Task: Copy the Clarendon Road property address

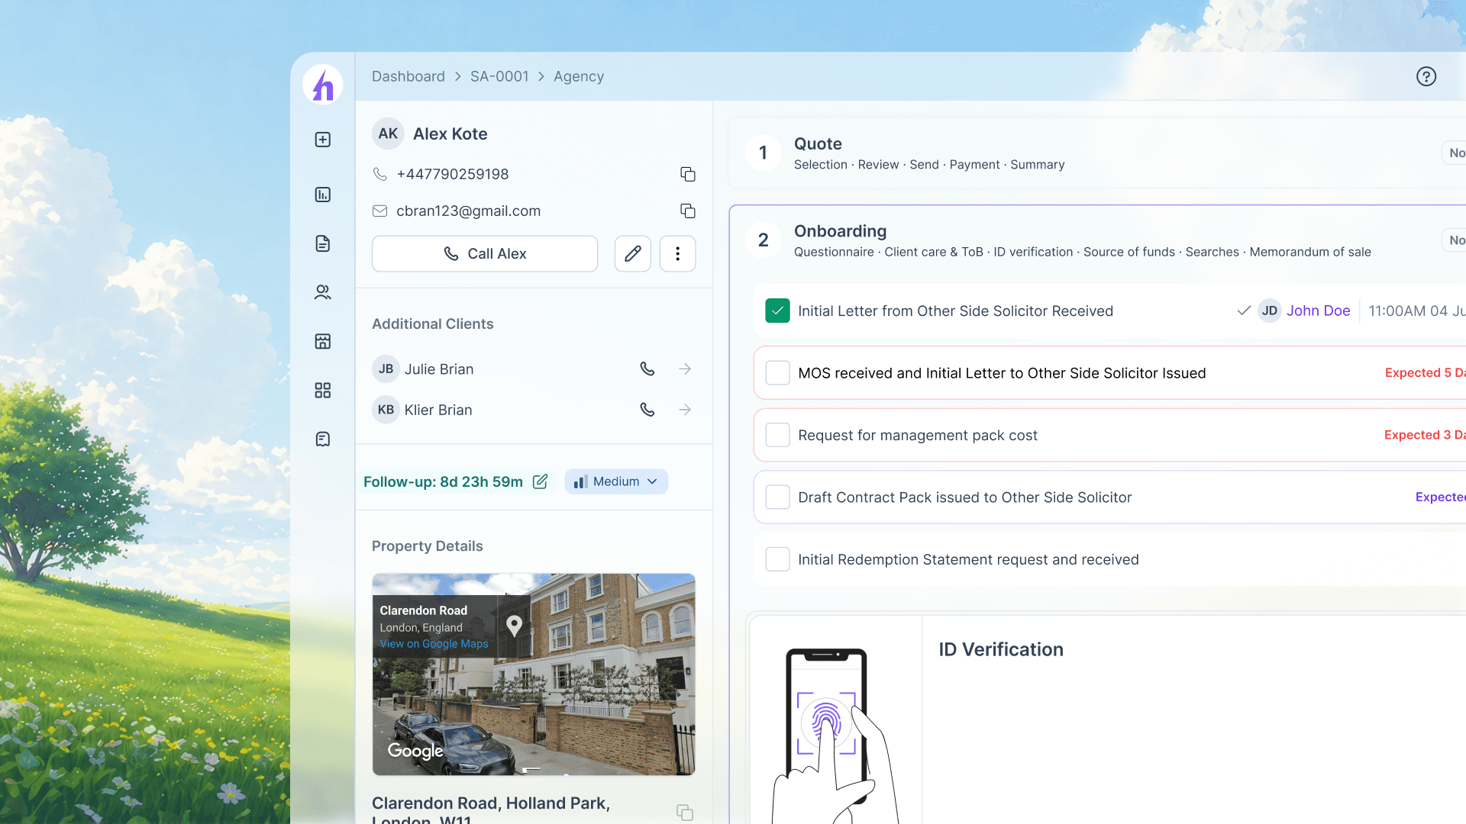Action: (x=685, y=813)
